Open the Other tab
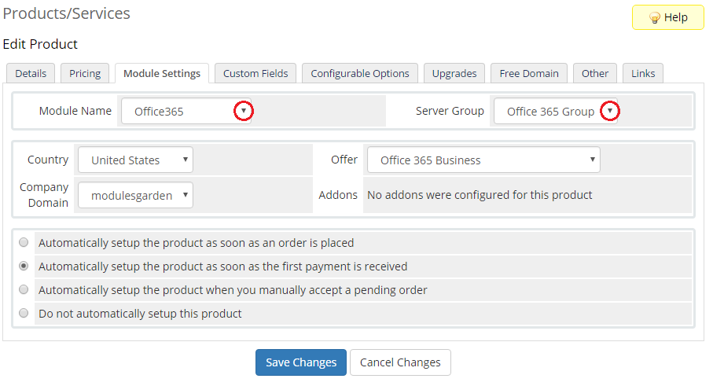The image size is (713, 386). (595, 73)
